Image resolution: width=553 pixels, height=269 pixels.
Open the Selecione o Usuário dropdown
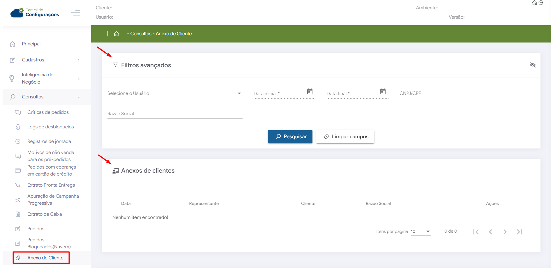[175, 93]
